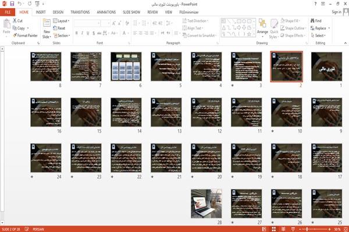The width and height of the screenshot is (349, 232).
Task: Switch to Normal view in status bar
Action: tap(264, 229)
